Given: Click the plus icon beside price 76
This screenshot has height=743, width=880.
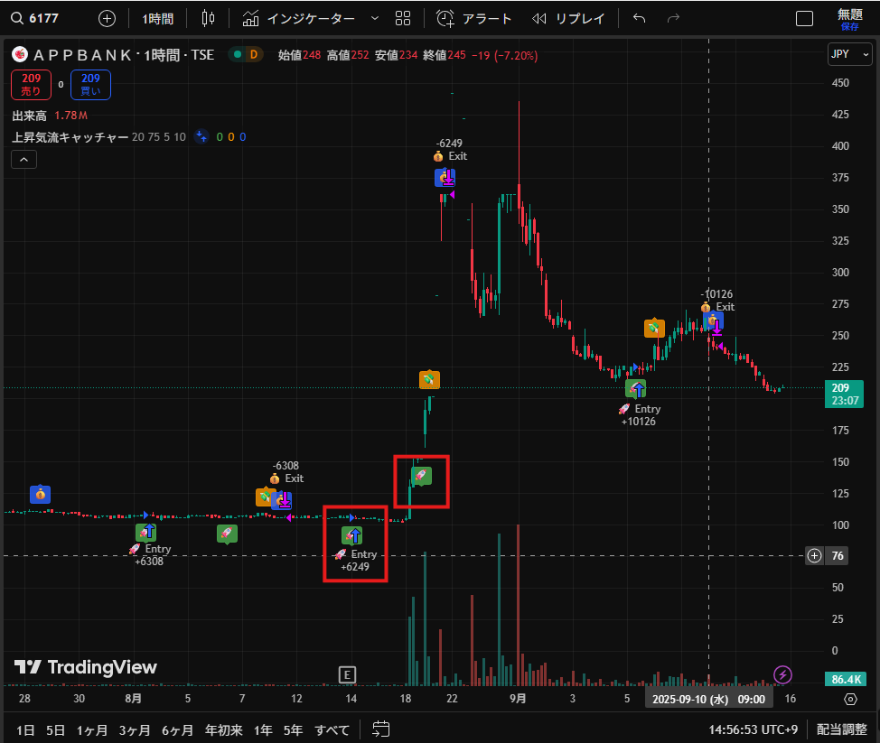Looking at the screenshot, I should [x=814, y=556].
